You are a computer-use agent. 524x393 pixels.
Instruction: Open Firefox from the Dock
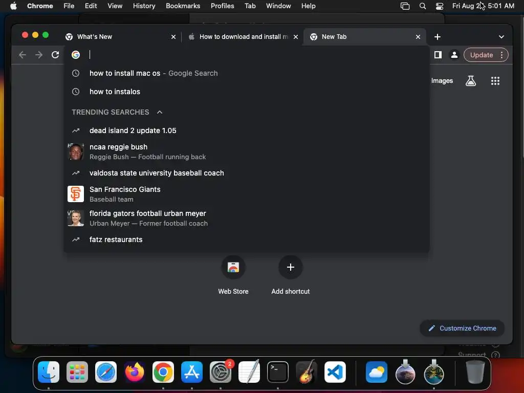[x=135, y=372]
